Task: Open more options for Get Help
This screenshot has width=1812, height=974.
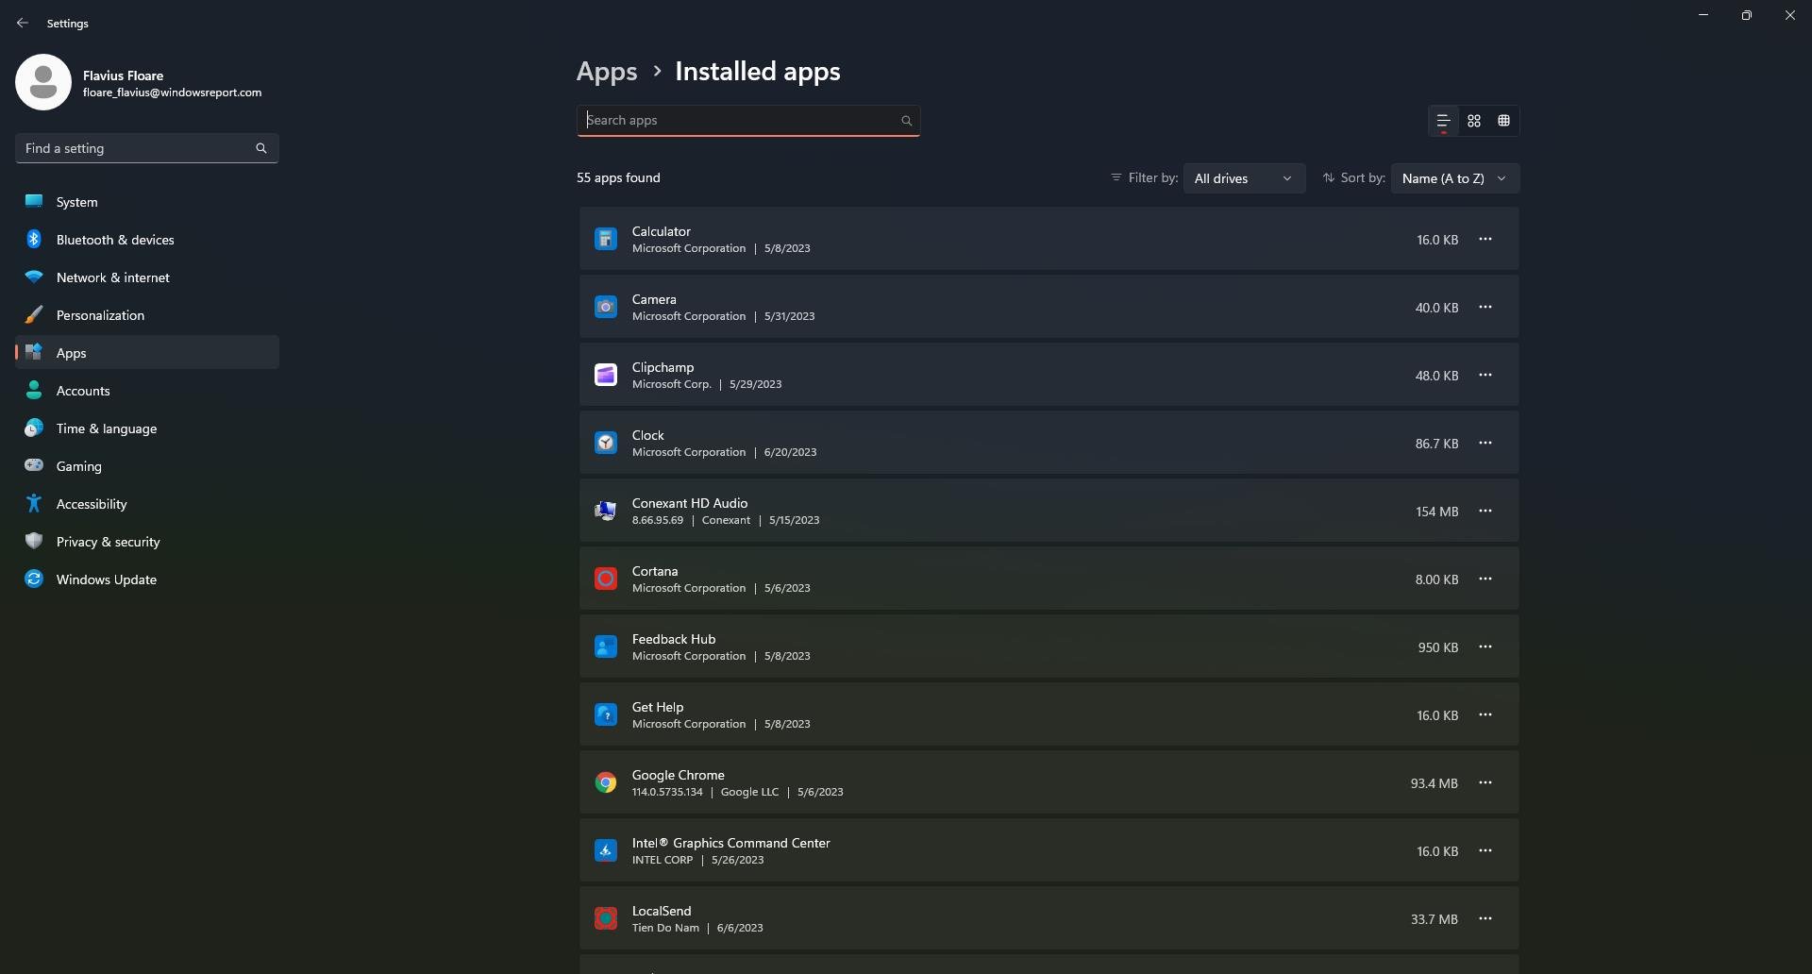Action: [x=1485, y=715]
